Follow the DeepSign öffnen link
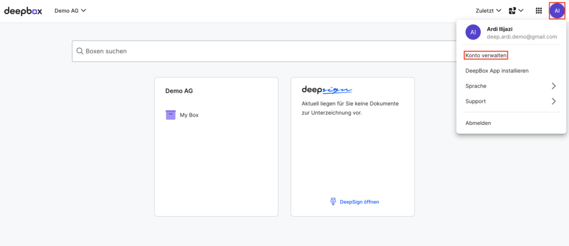This screenshot has height=246, width=569. tap(359, 202)
